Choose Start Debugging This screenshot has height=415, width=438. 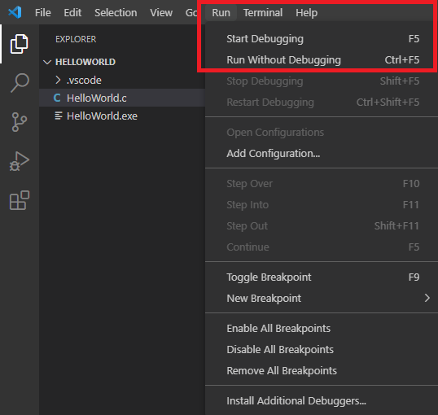click(322, 39)
